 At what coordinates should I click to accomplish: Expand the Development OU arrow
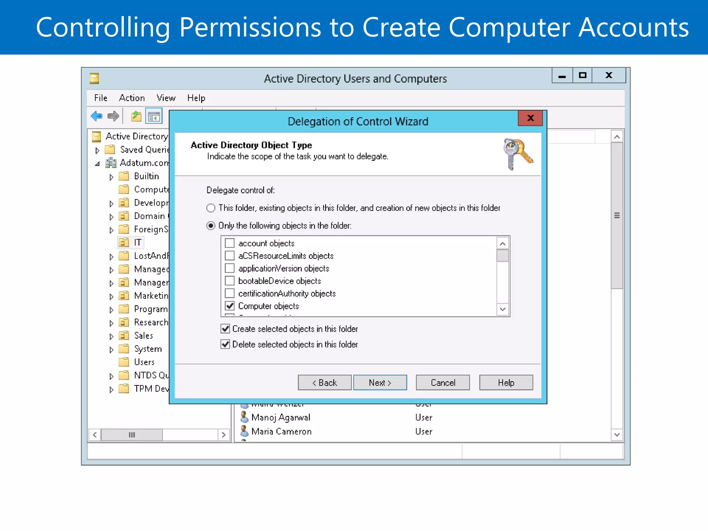111,204
